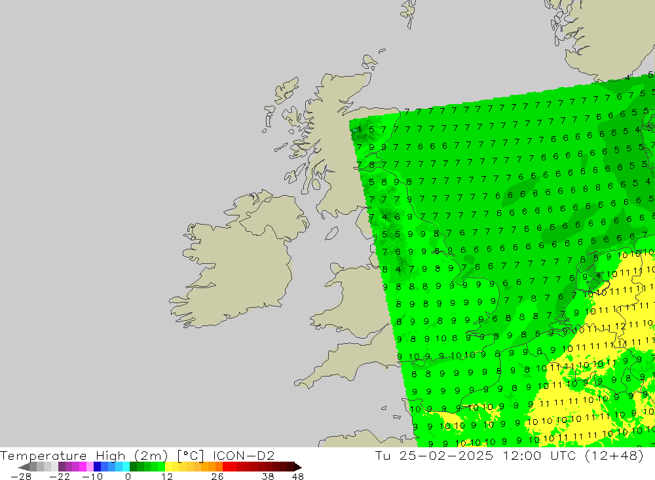The width and height of the screenshot is (655, 480).
Task: Pick the dark green swatch above 0
Action: pyautogui.click(x=133, y=467)
